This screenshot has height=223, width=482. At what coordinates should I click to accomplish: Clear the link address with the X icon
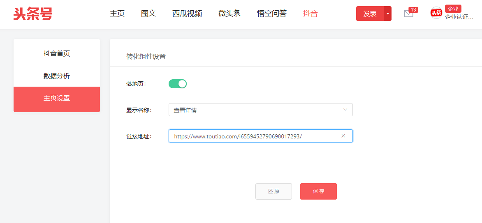343,136
